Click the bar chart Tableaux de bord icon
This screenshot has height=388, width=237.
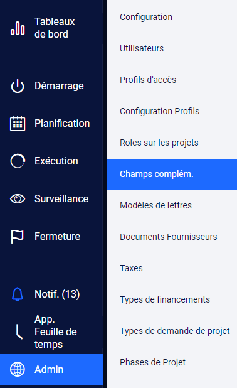tap(18, 28)
